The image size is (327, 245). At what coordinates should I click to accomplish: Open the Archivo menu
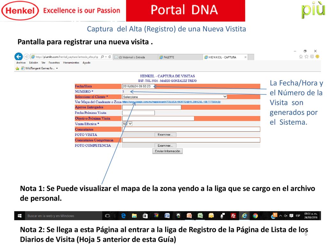[21, 63]
